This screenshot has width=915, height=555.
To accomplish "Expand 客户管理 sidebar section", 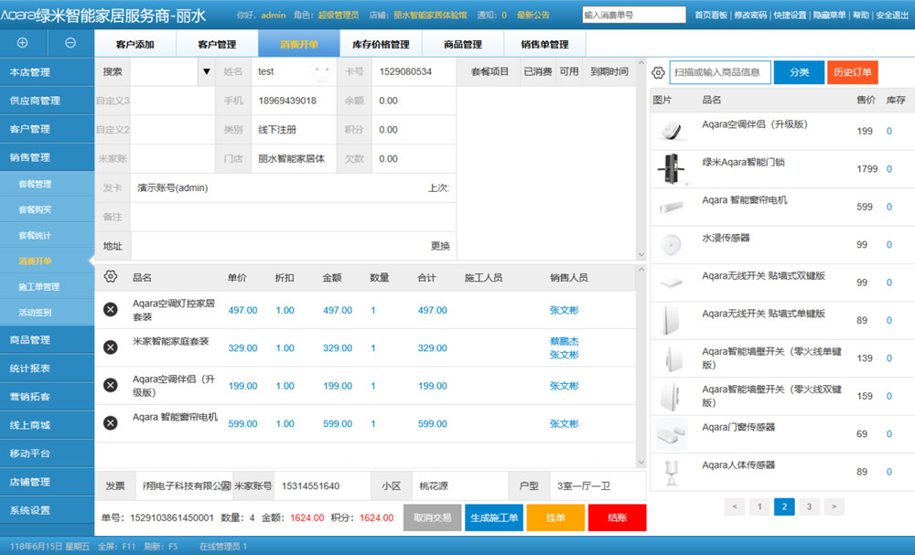I will coord(48,129).
